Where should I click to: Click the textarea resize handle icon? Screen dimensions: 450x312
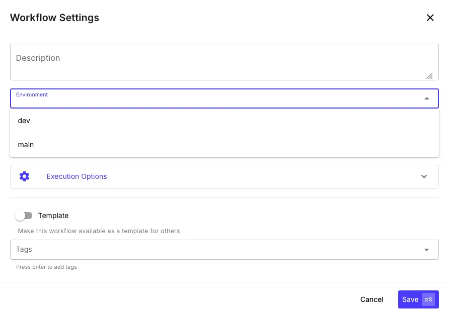(x=430, y=76)
